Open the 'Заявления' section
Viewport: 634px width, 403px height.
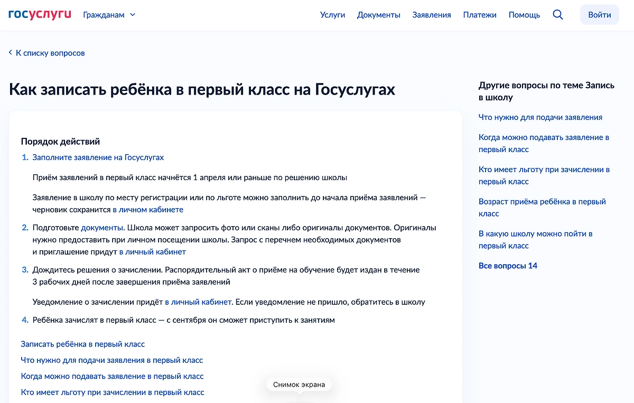[432, 15]
